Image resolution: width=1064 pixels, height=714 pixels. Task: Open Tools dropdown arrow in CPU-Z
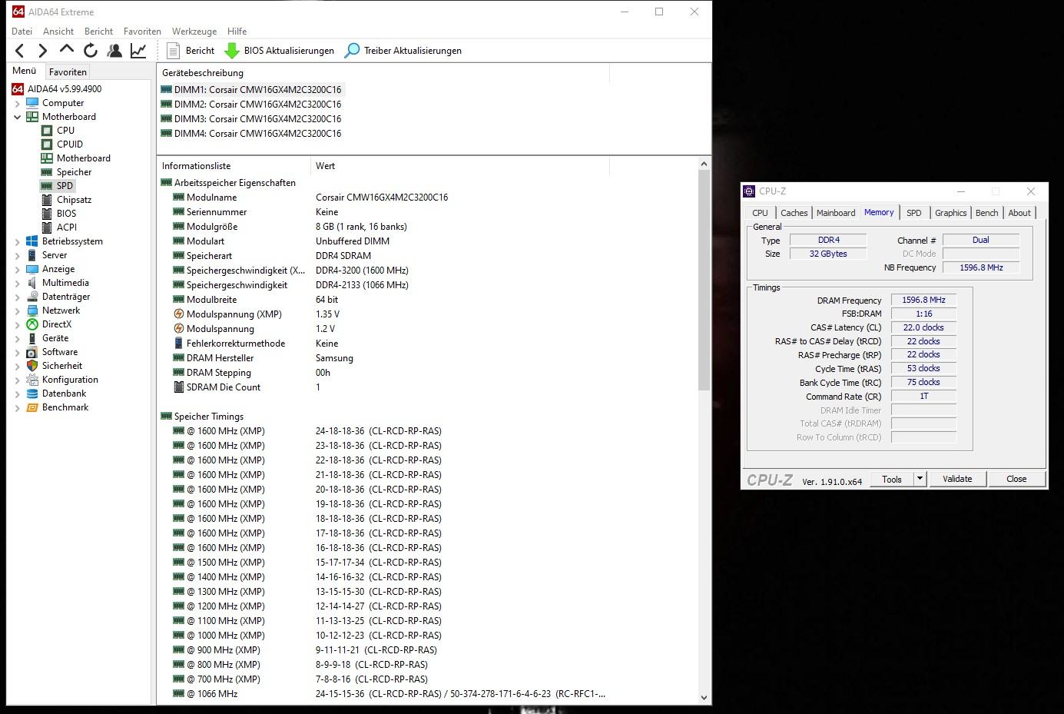[x=920, y=479]
